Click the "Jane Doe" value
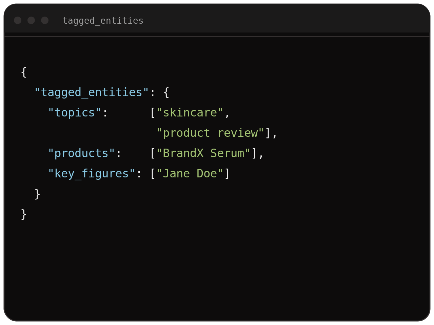This screenshot has width=434, height=325. pyautogui.click(x=190, y=174)
